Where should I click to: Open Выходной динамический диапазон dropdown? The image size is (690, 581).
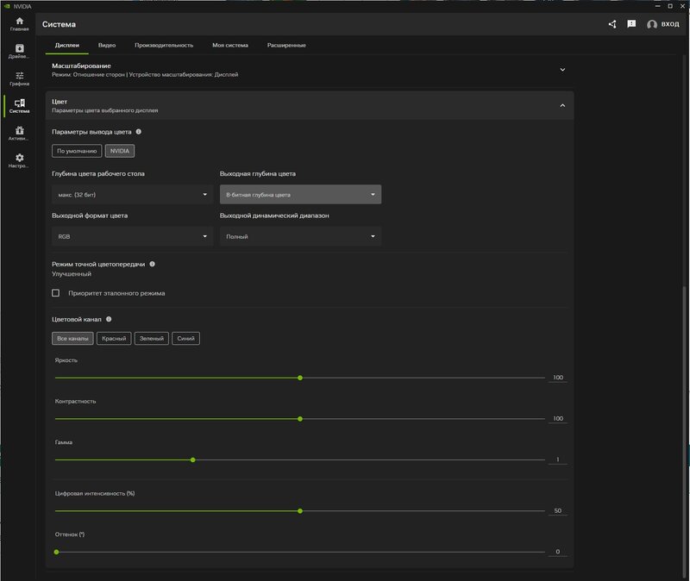300,236
